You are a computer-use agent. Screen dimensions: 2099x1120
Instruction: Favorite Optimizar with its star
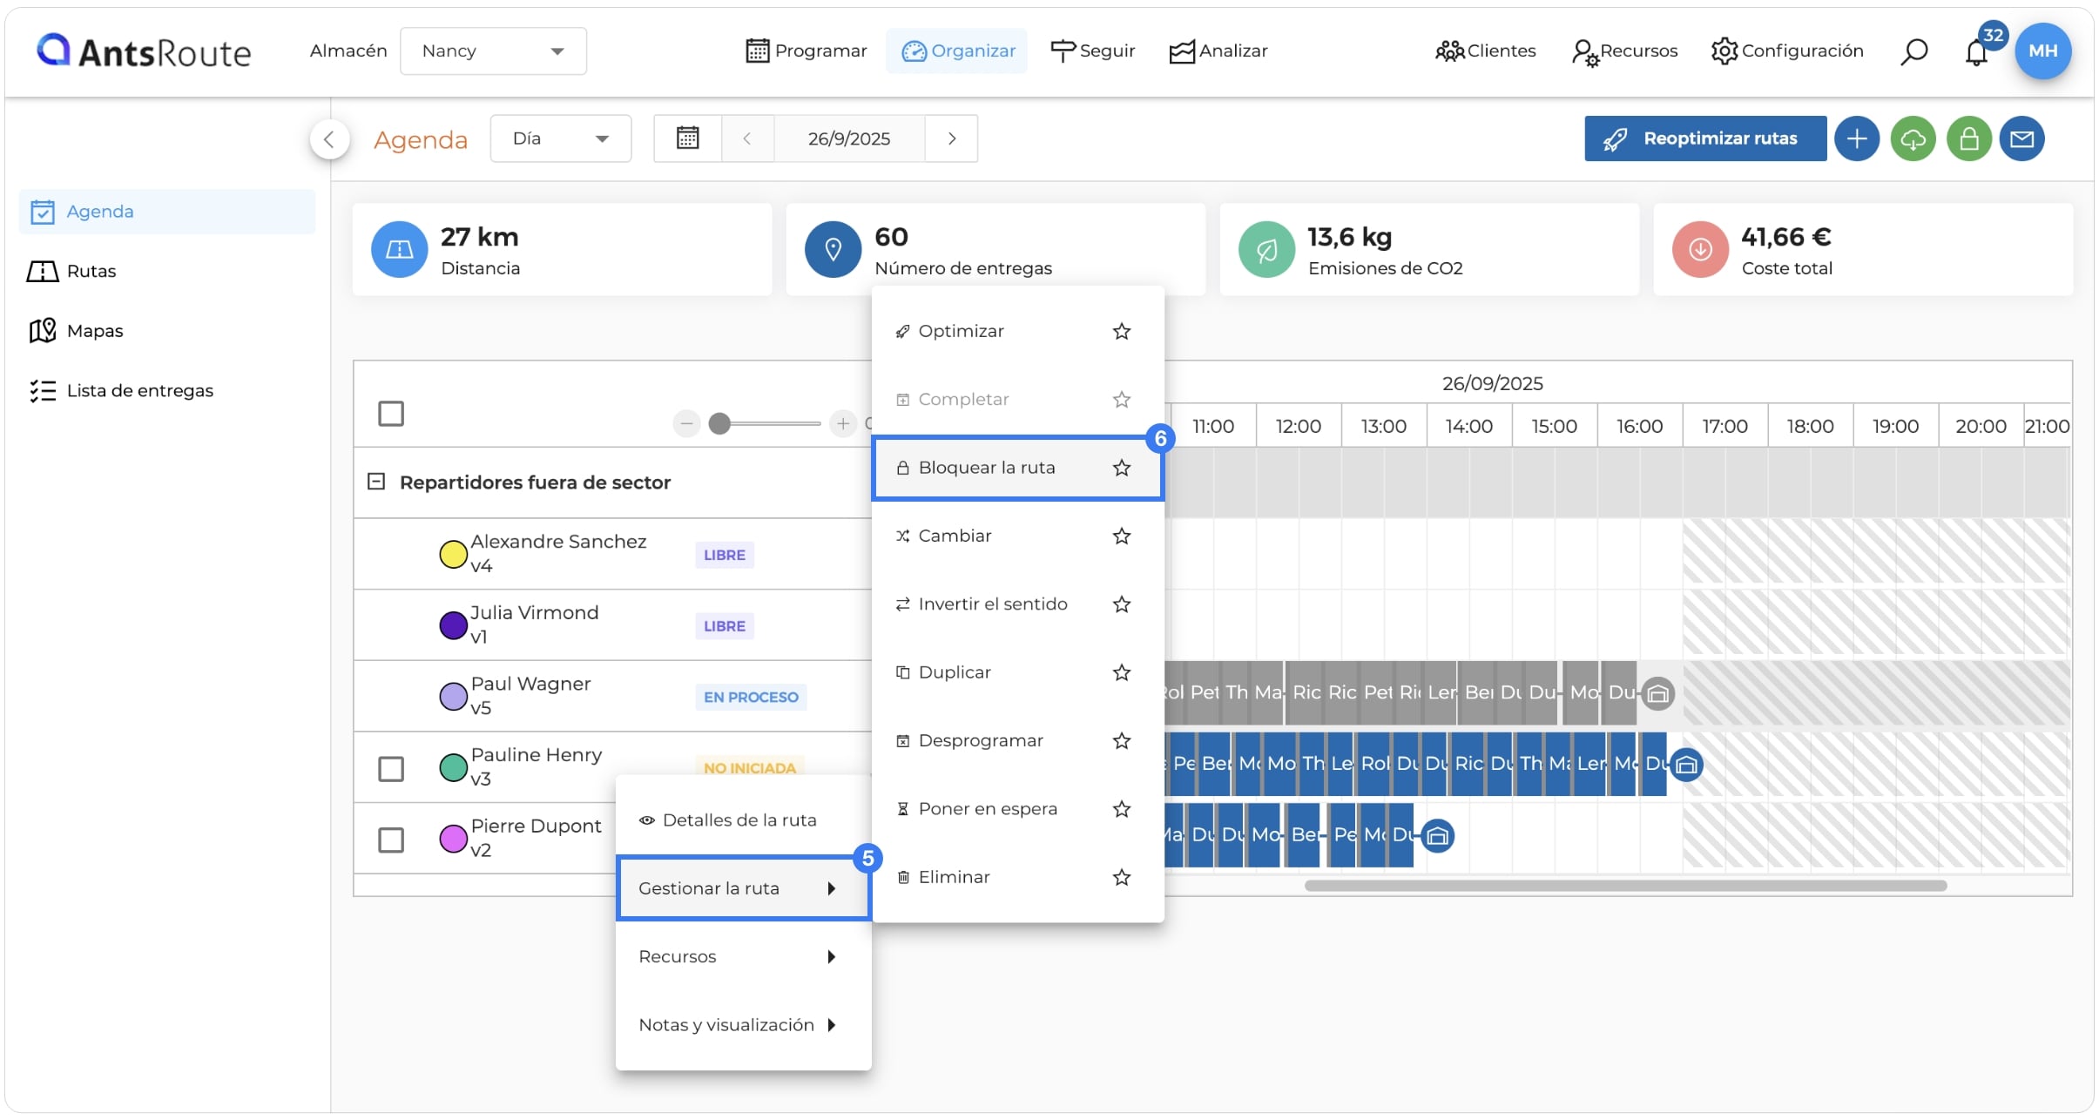1122,331
